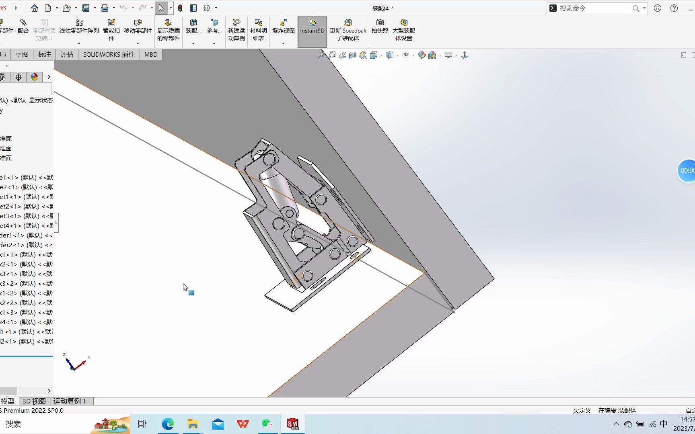Switch to the 标注 tab
Viewport: 695px width, 434px height.
click(45, 55)
